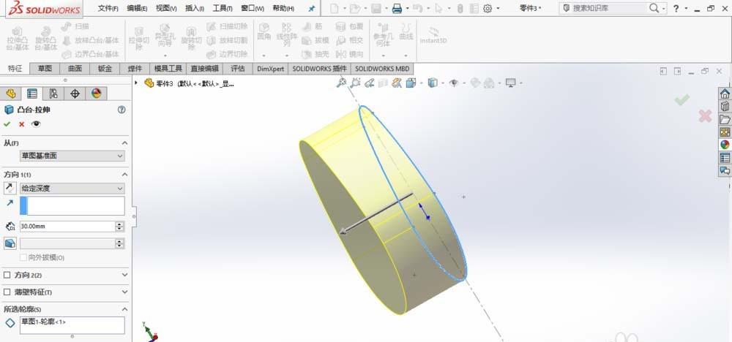Switch to the 曲面 tab
This screenshot has width=732, height=342.
click(75, 69)
